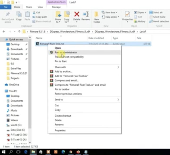Open the Data_Disk (E:) drive

pyautogui.click(x=18, y=130)
